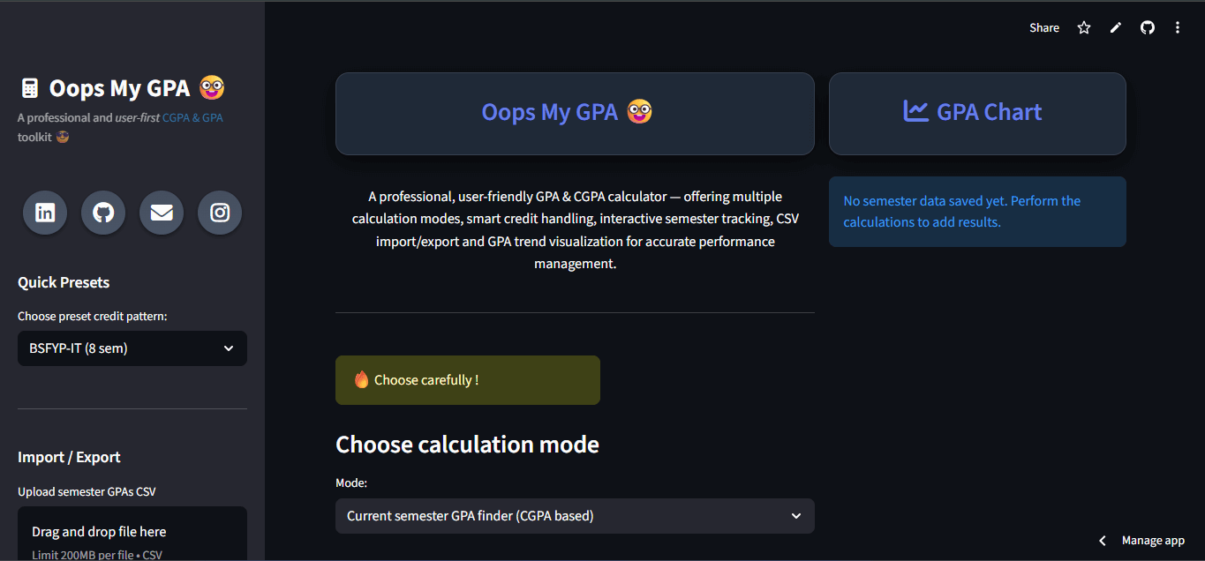The image size is (1205, 561).
Task: Open the LinkedIn profile icon in sidebar
Action: coord(44,212)
